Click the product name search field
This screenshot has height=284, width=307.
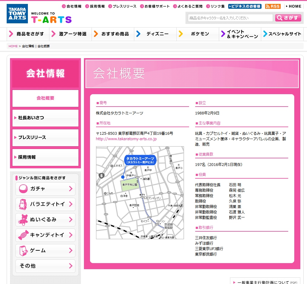230,18
